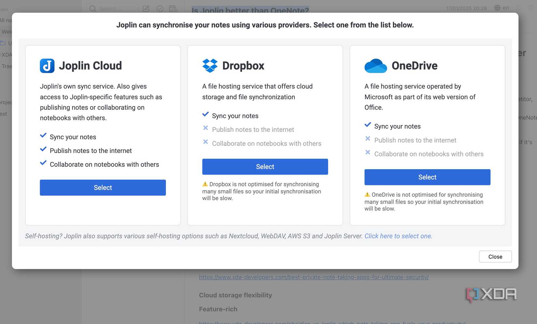Open the 'en' language selector
Screen dimensions: 537x324
[506, 7]
